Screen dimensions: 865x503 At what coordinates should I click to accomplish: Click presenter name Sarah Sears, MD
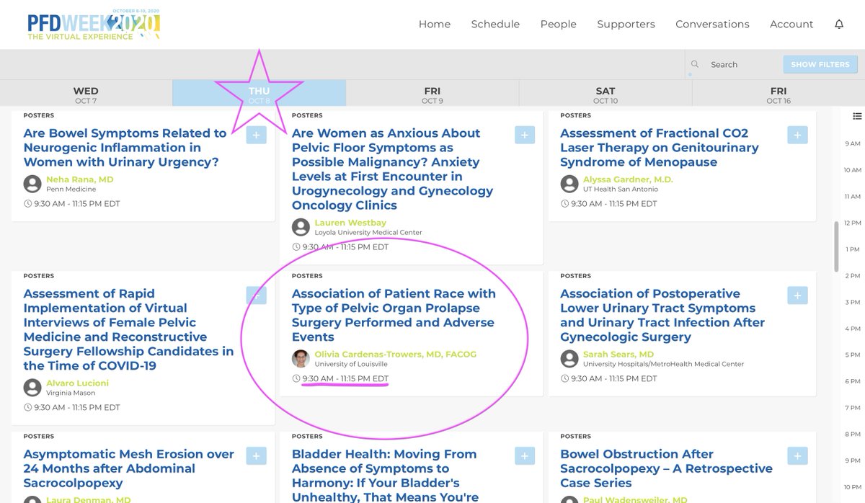click(618, 354)
